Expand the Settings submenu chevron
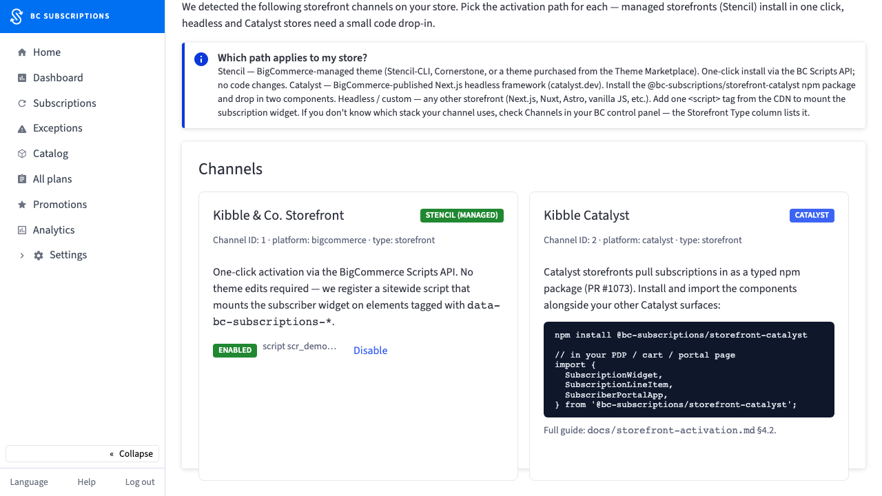 click(22, 256)
